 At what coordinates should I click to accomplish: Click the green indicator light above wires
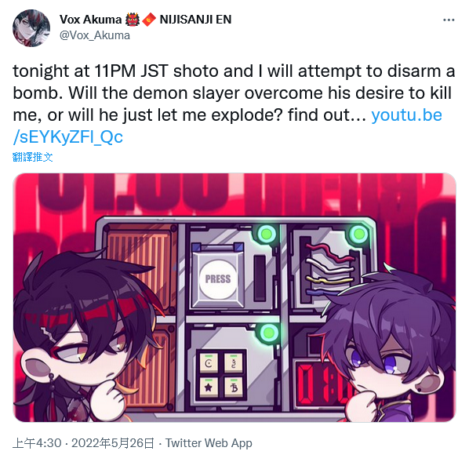(359, 234)
